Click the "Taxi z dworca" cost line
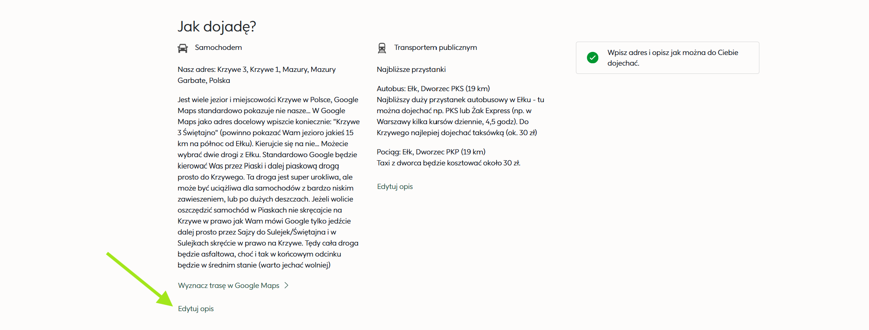Screen dimensions: 869x330 tap(448, 163)
